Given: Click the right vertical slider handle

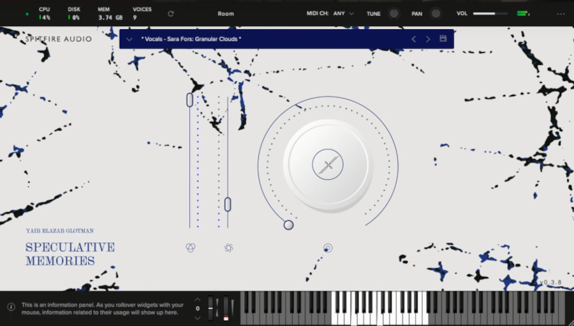Looking at the screenshot, I should click(228, 204).
